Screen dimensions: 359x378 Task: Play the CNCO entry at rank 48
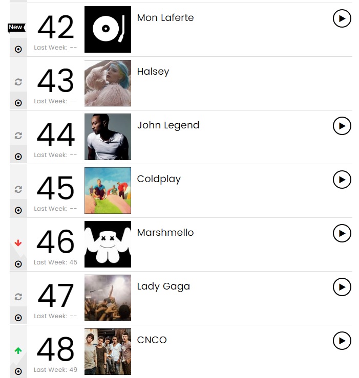coord(342,341)
